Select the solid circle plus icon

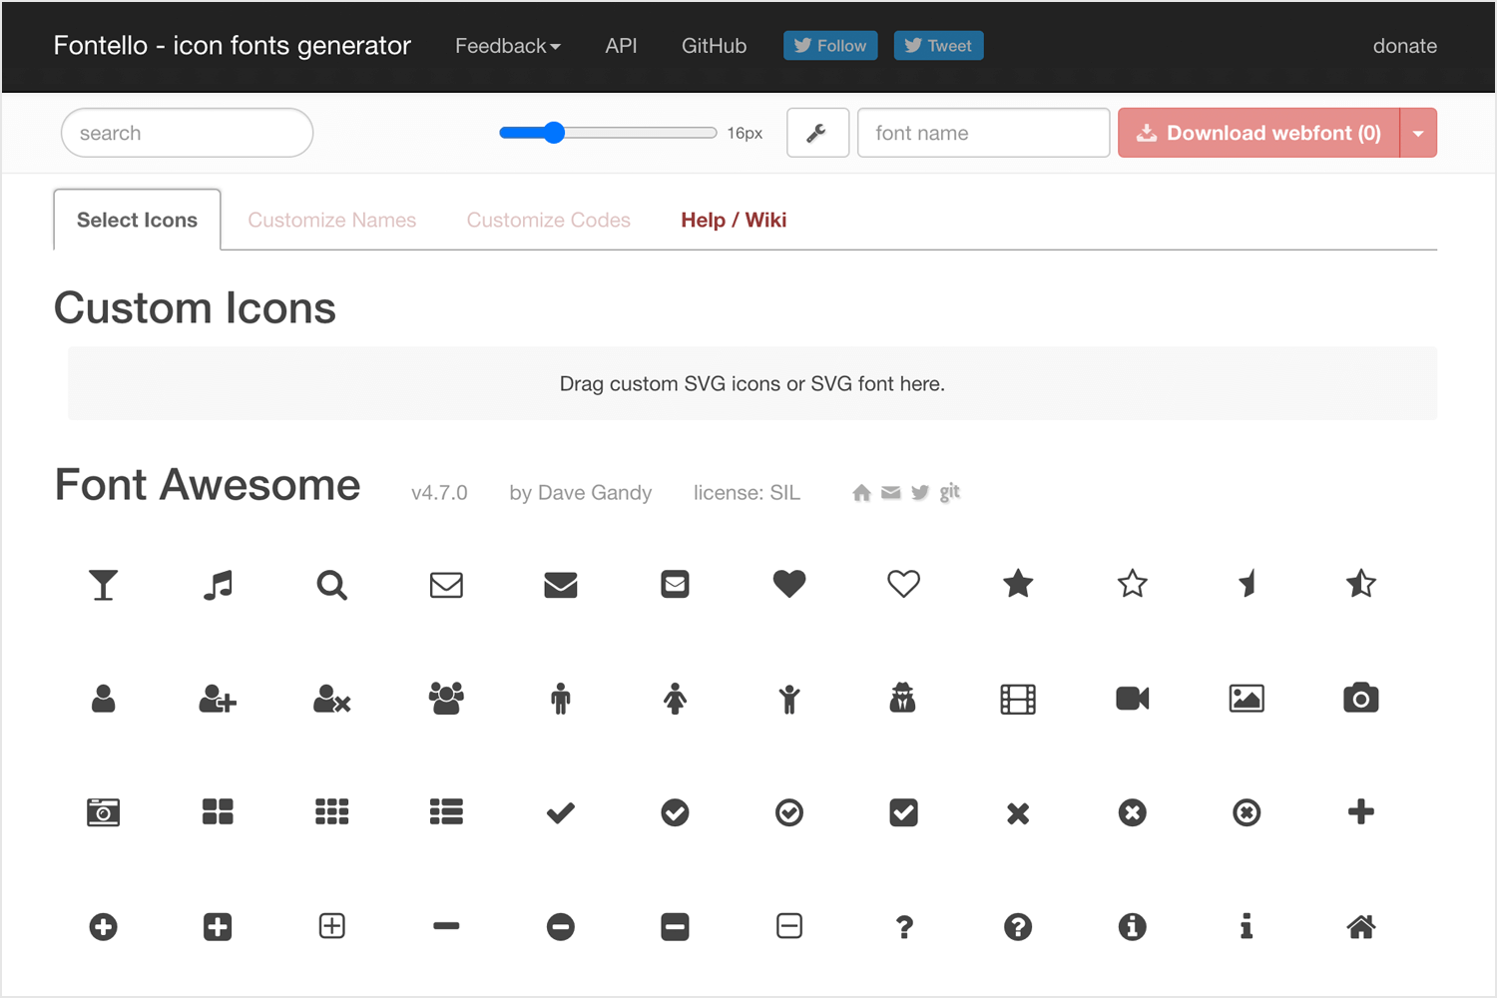point(104,927)
